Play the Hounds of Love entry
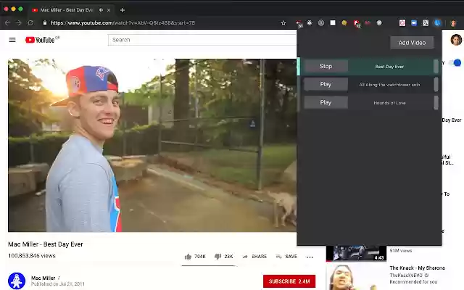Screen dimensions: 464x290 coord(326,102)
